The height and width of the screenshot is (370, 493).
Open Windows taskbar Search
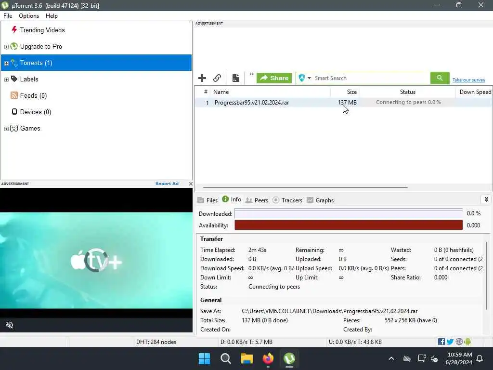[x=226, y=358]
